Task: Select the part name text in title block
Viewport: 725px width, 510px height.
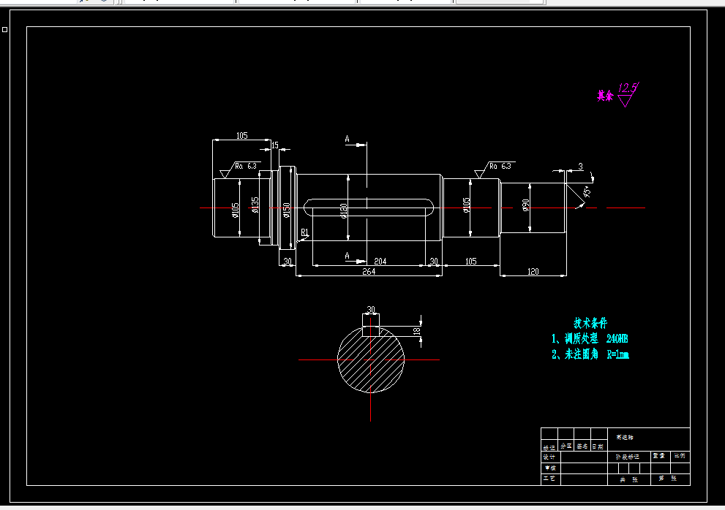Action: 625,437
